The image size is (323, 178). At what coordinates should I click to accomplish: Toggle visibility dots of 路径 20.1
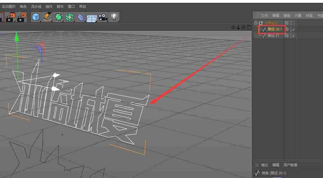[x=291, y=29]
